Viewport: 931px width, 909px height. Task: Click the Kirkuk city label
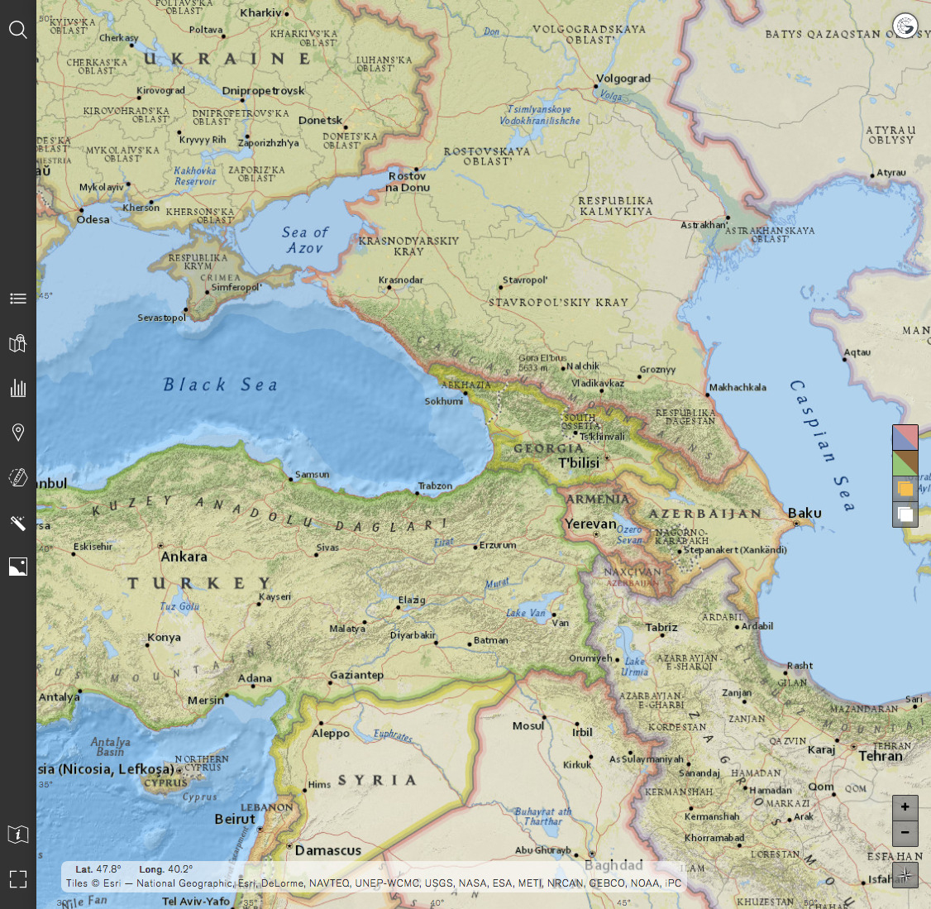(x=576, y=765)
